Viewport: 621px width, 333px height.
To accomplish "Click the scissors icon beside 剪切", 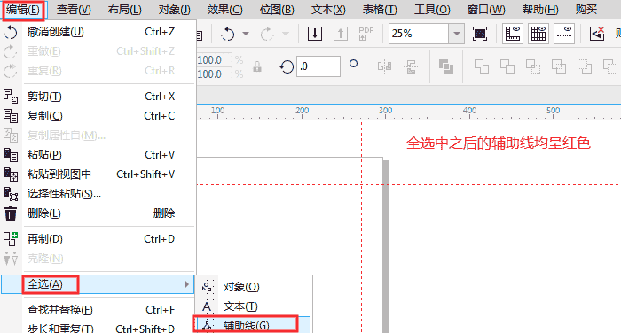I will tap(11, 97).
